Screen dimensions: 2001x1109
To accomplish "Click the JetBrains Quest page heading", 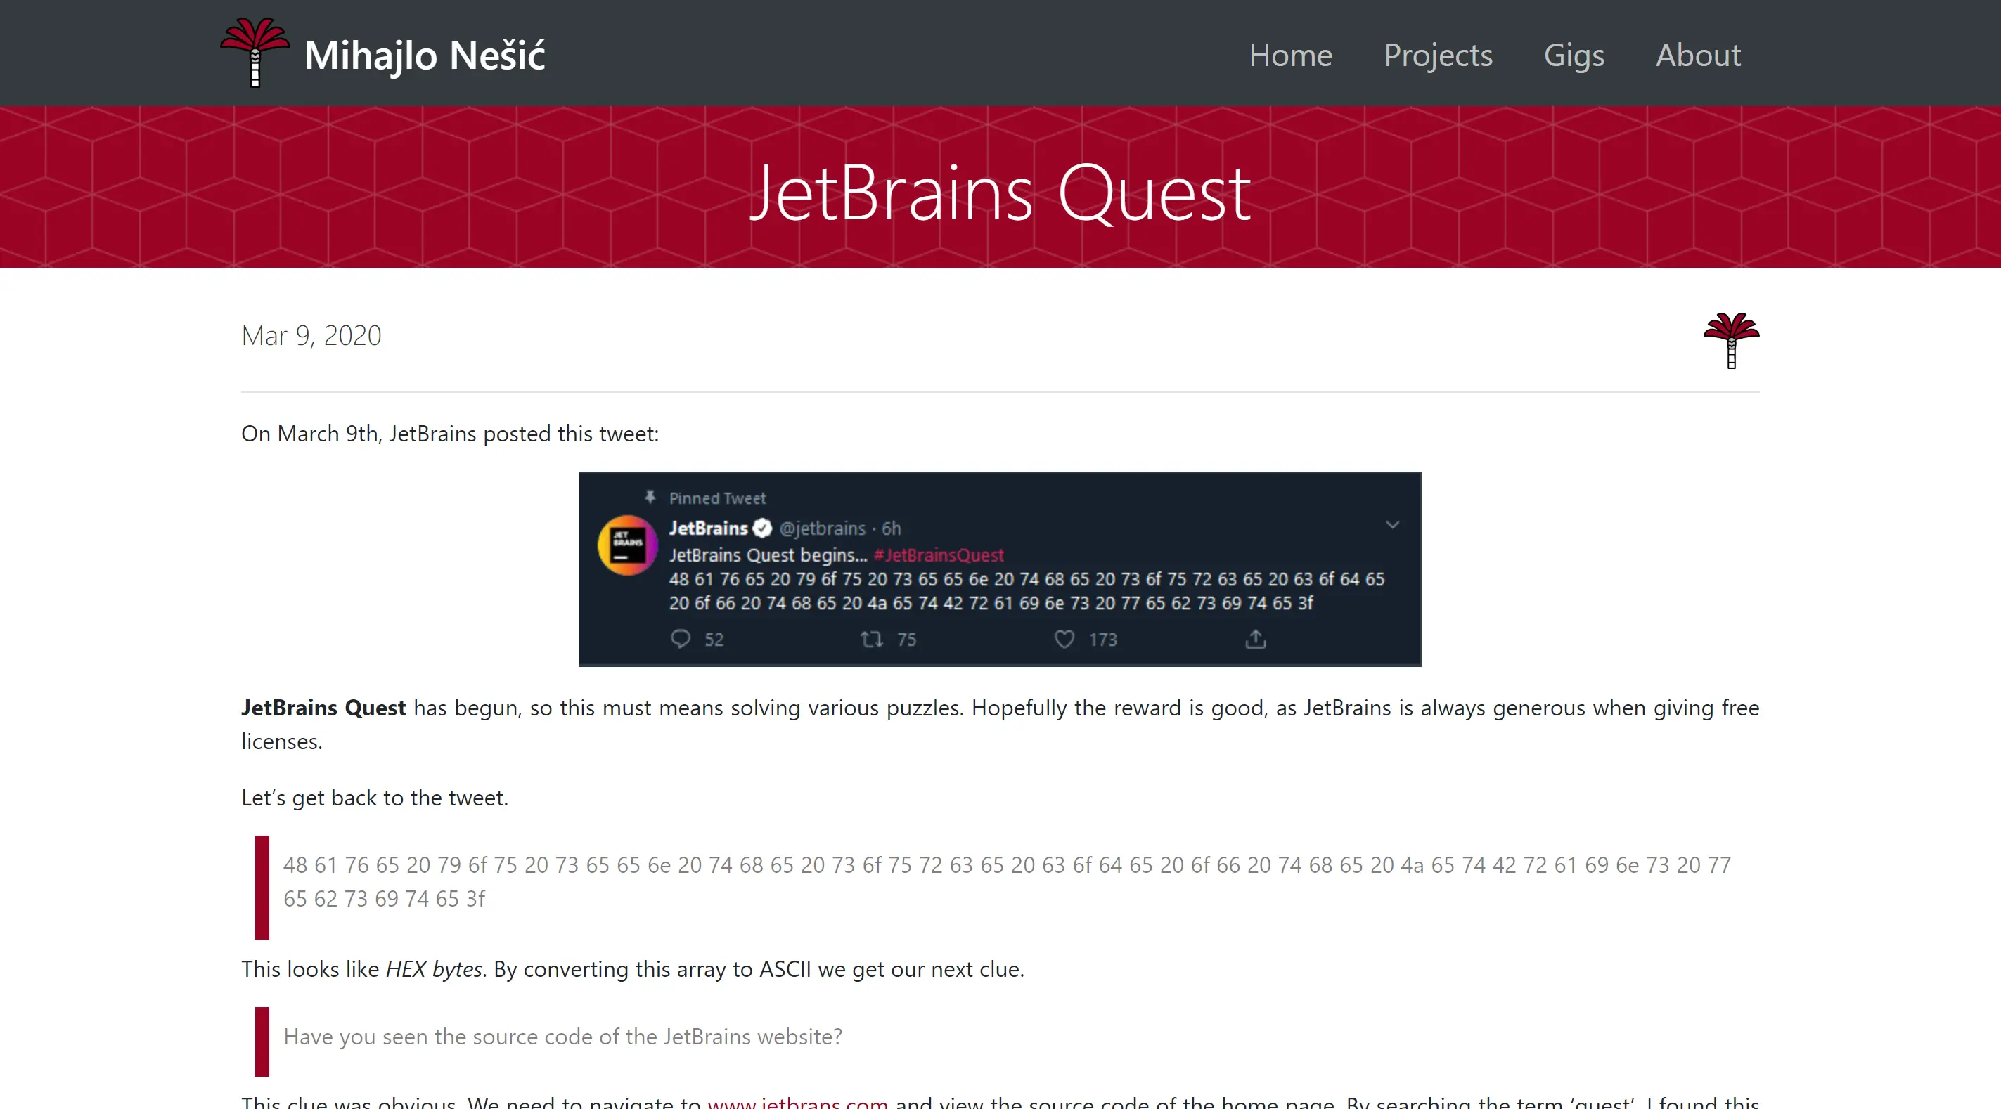I will tap(1000, 193).
